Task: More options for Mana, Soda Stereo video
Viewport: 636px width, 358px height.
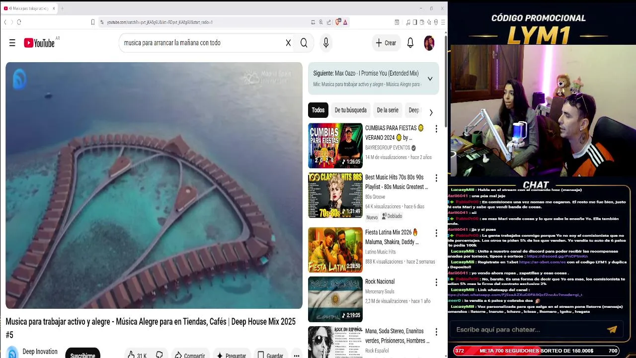Action: [436, 332]
